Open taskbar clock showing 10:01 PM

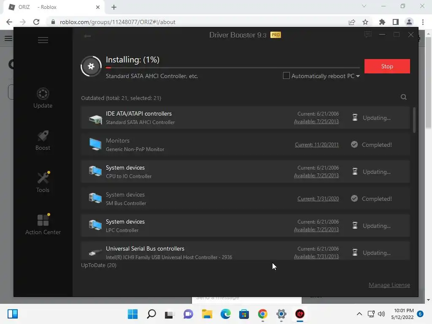click(x=402, y=314)
